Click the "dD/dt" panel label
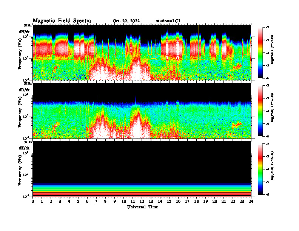This screenshot has width=299, height=231. 24,90
